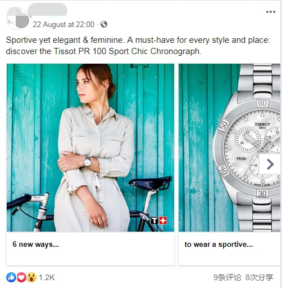Viewport: 282px width, 288px height.
Task: Click the wristwatch on the woman's arm
Action: click(x=87, y=162)
